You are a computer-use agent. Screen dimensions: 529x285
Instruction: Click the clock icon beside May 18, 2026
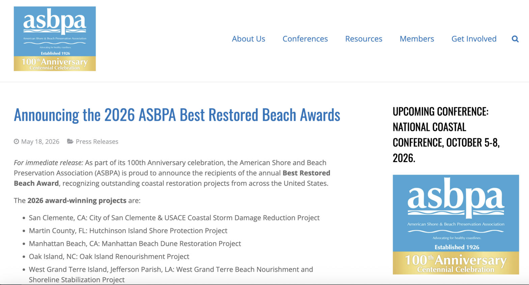click(16, 142)
